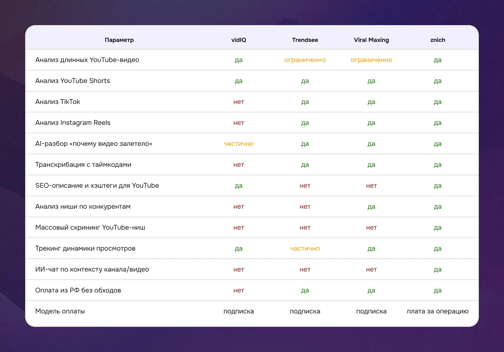The width and height of the screenshot is (504, 352).
Task: Click the Trendsee column header
Action: tap(305, 40)
